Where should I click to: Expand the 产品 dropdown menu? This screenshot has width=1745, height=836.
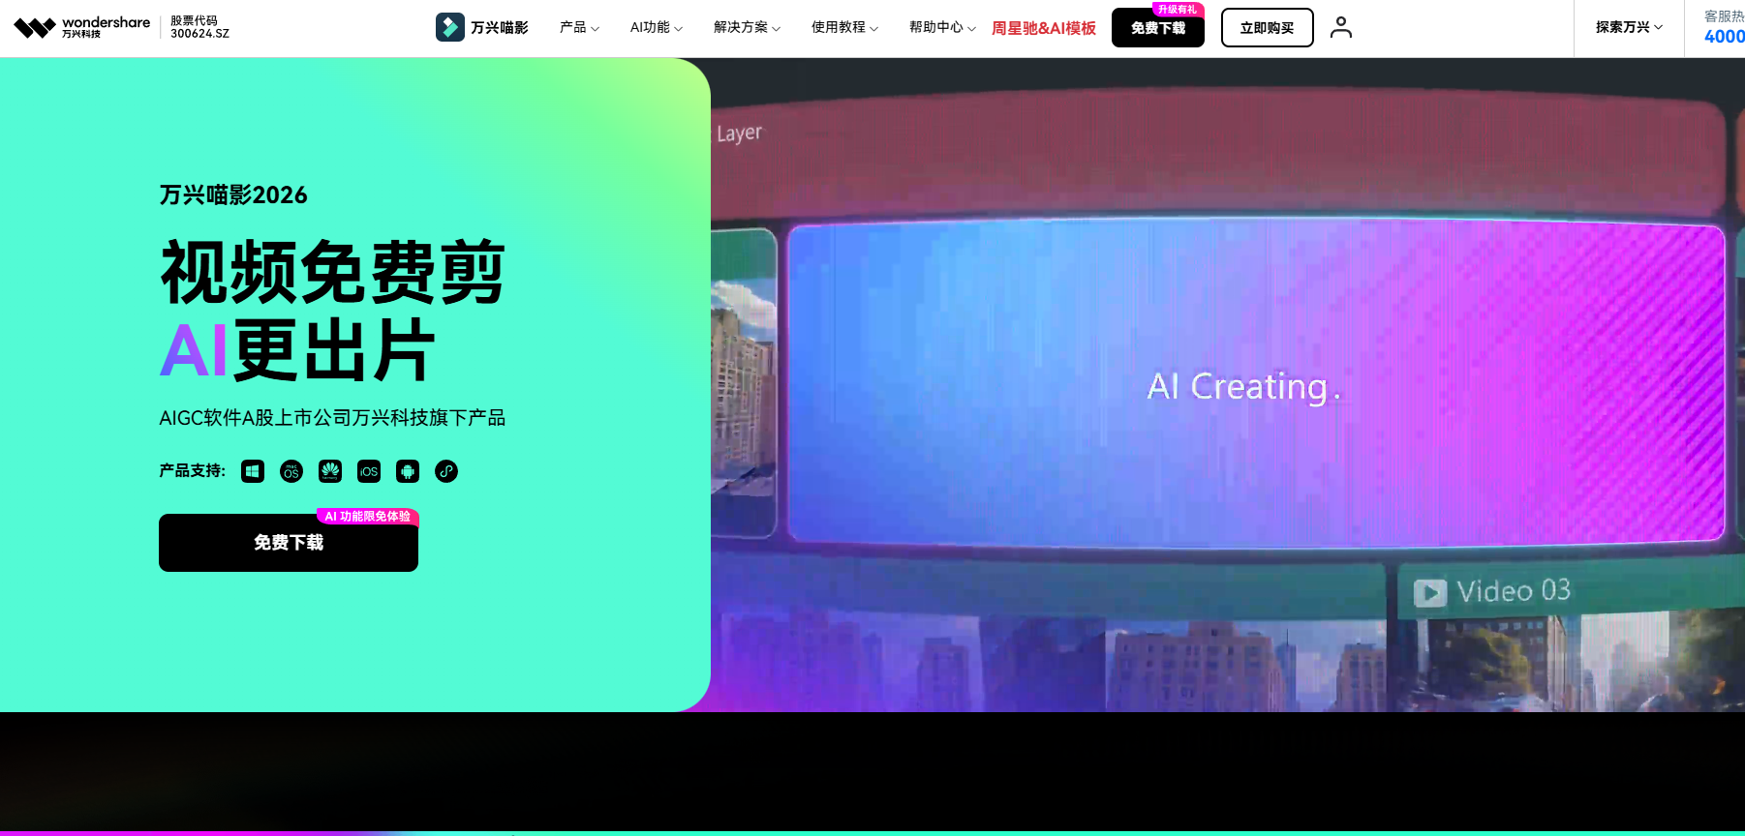tap(579, 27)
